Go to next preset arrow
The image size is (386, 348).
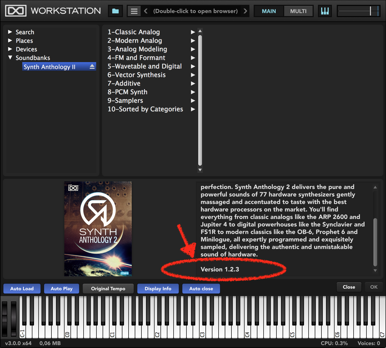pyautogui.click(x=245, y=11)
